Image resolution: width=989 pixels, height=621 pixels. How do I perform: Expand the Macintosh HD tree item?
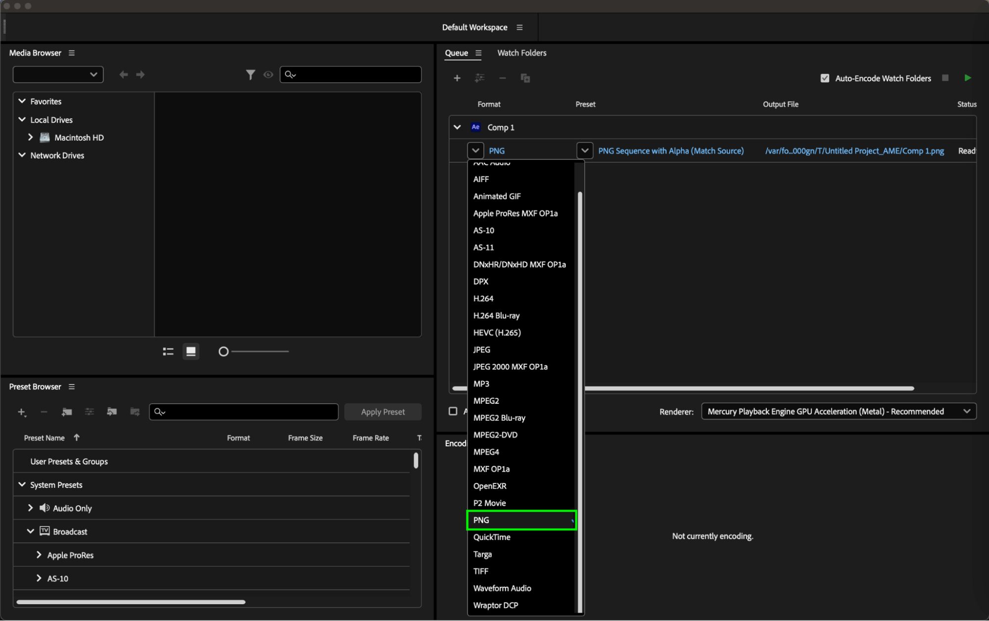[x=30, y=138]
